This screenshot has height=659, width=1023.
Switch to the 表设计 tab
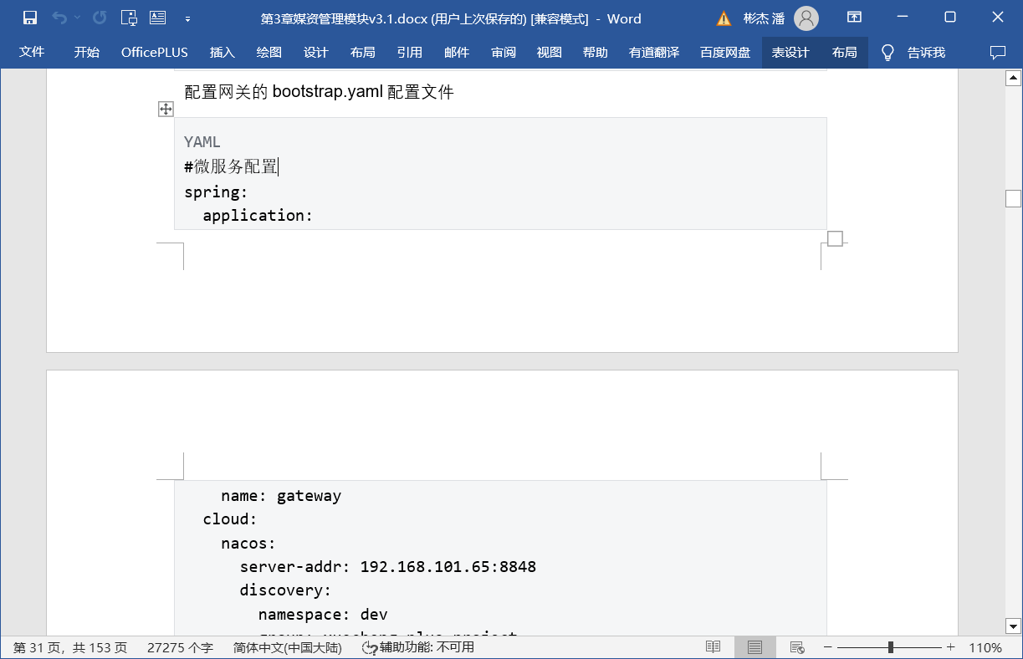coord(790,52)
